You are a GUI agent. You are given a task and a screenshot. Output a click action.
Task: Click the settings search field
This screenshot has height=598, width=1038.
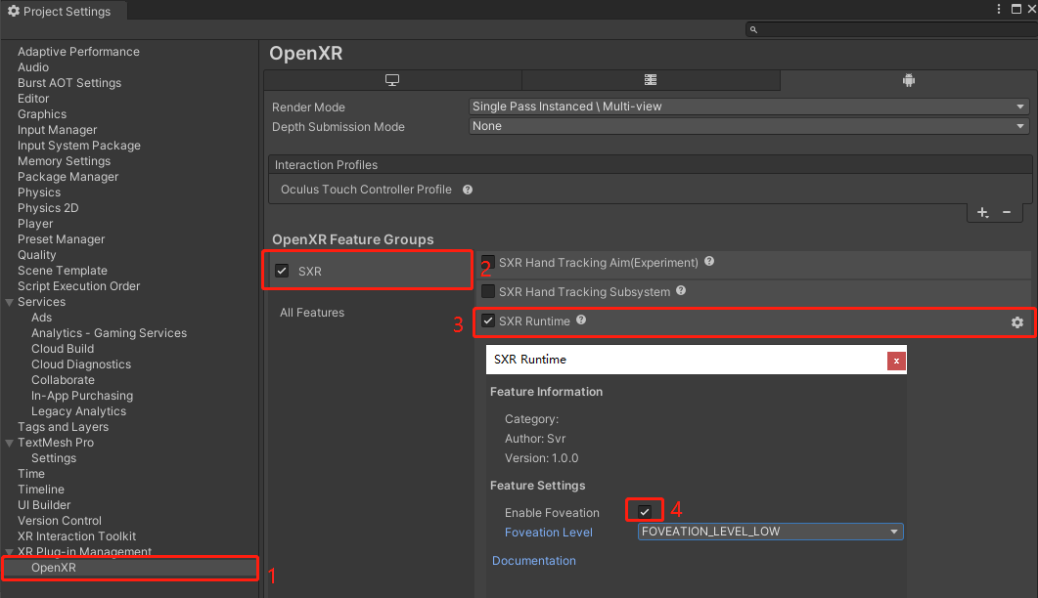(890, 30)
